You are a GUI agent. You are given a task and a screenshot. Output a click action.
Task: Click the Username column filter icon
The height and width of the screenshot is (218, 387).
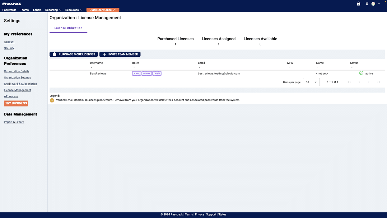coord(91,67)
